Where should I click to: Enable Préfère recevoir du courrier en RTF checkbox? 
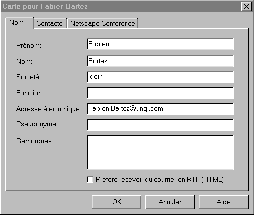pyautogui.click(x=90, y=180)
